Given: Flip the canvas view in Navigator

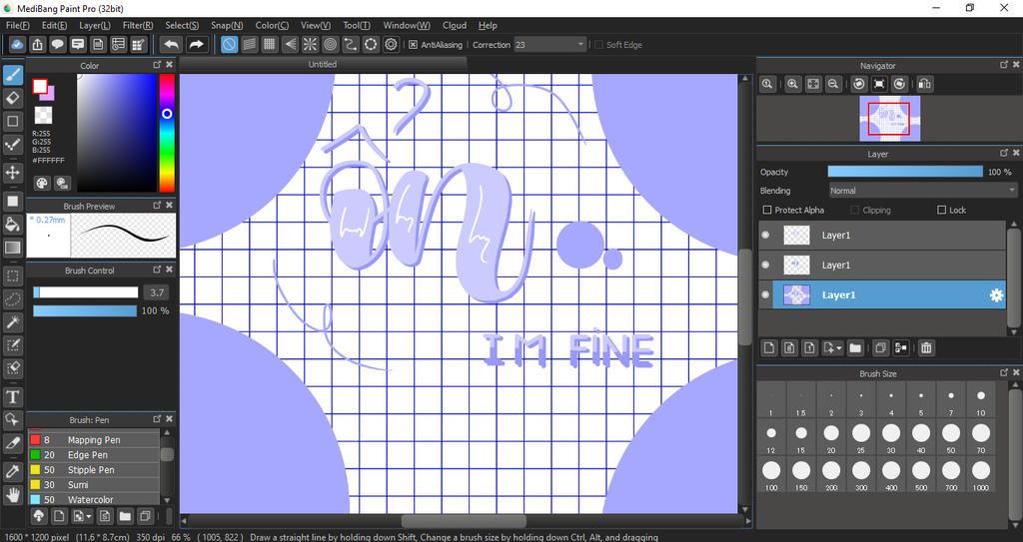Looking at the screenshot, I should click(924, 84).
